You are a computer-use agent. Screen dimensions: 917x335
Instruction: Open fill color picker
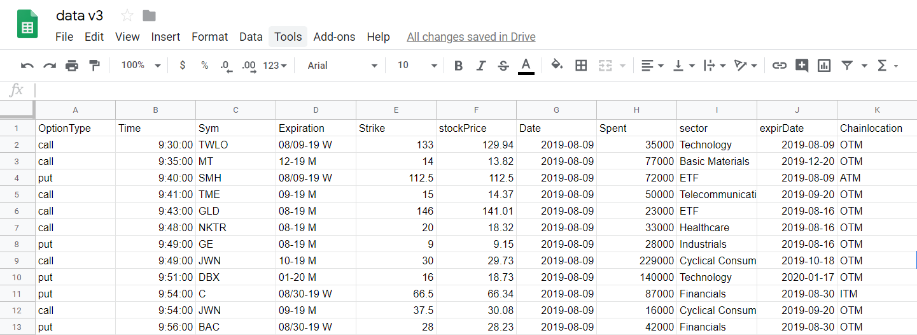(557, 65)
